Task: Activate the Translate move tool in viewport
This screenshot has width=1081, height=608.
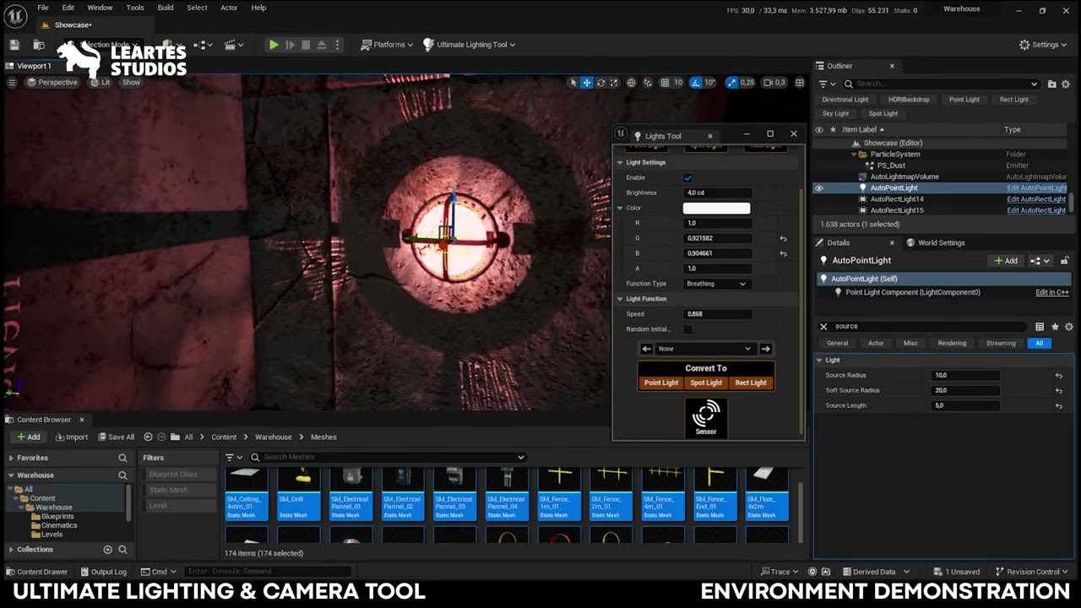Action: tap(587, 83)
